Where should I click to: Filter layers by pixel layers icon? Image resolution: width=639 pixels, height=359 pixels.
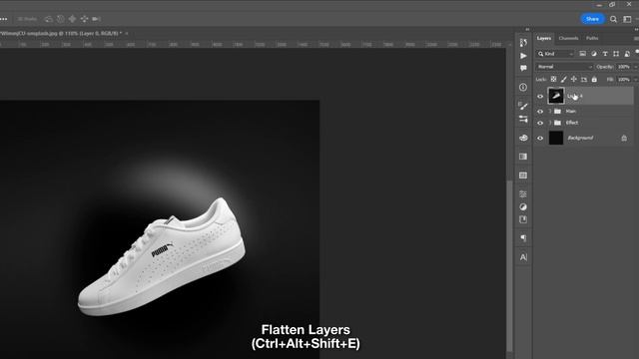583,54
